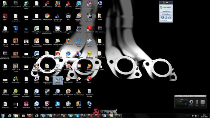Open Capture menu in recorder window
The height and width of the screenshot is (118, 210).
[x=178, y=96]
